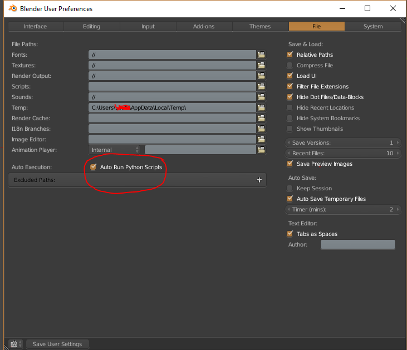Enable Hide System Bookmarks
This screenshot has height=350, width=407.
pyautogui.click(x=290, y=118)
